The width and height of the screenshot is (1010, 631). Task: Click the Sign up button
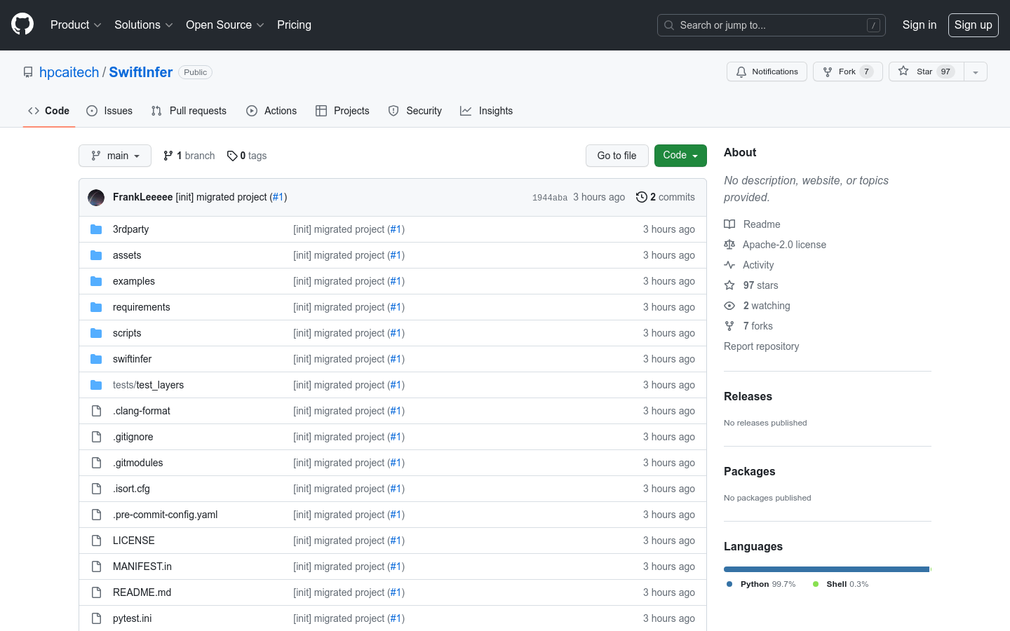tap(974, 25)
